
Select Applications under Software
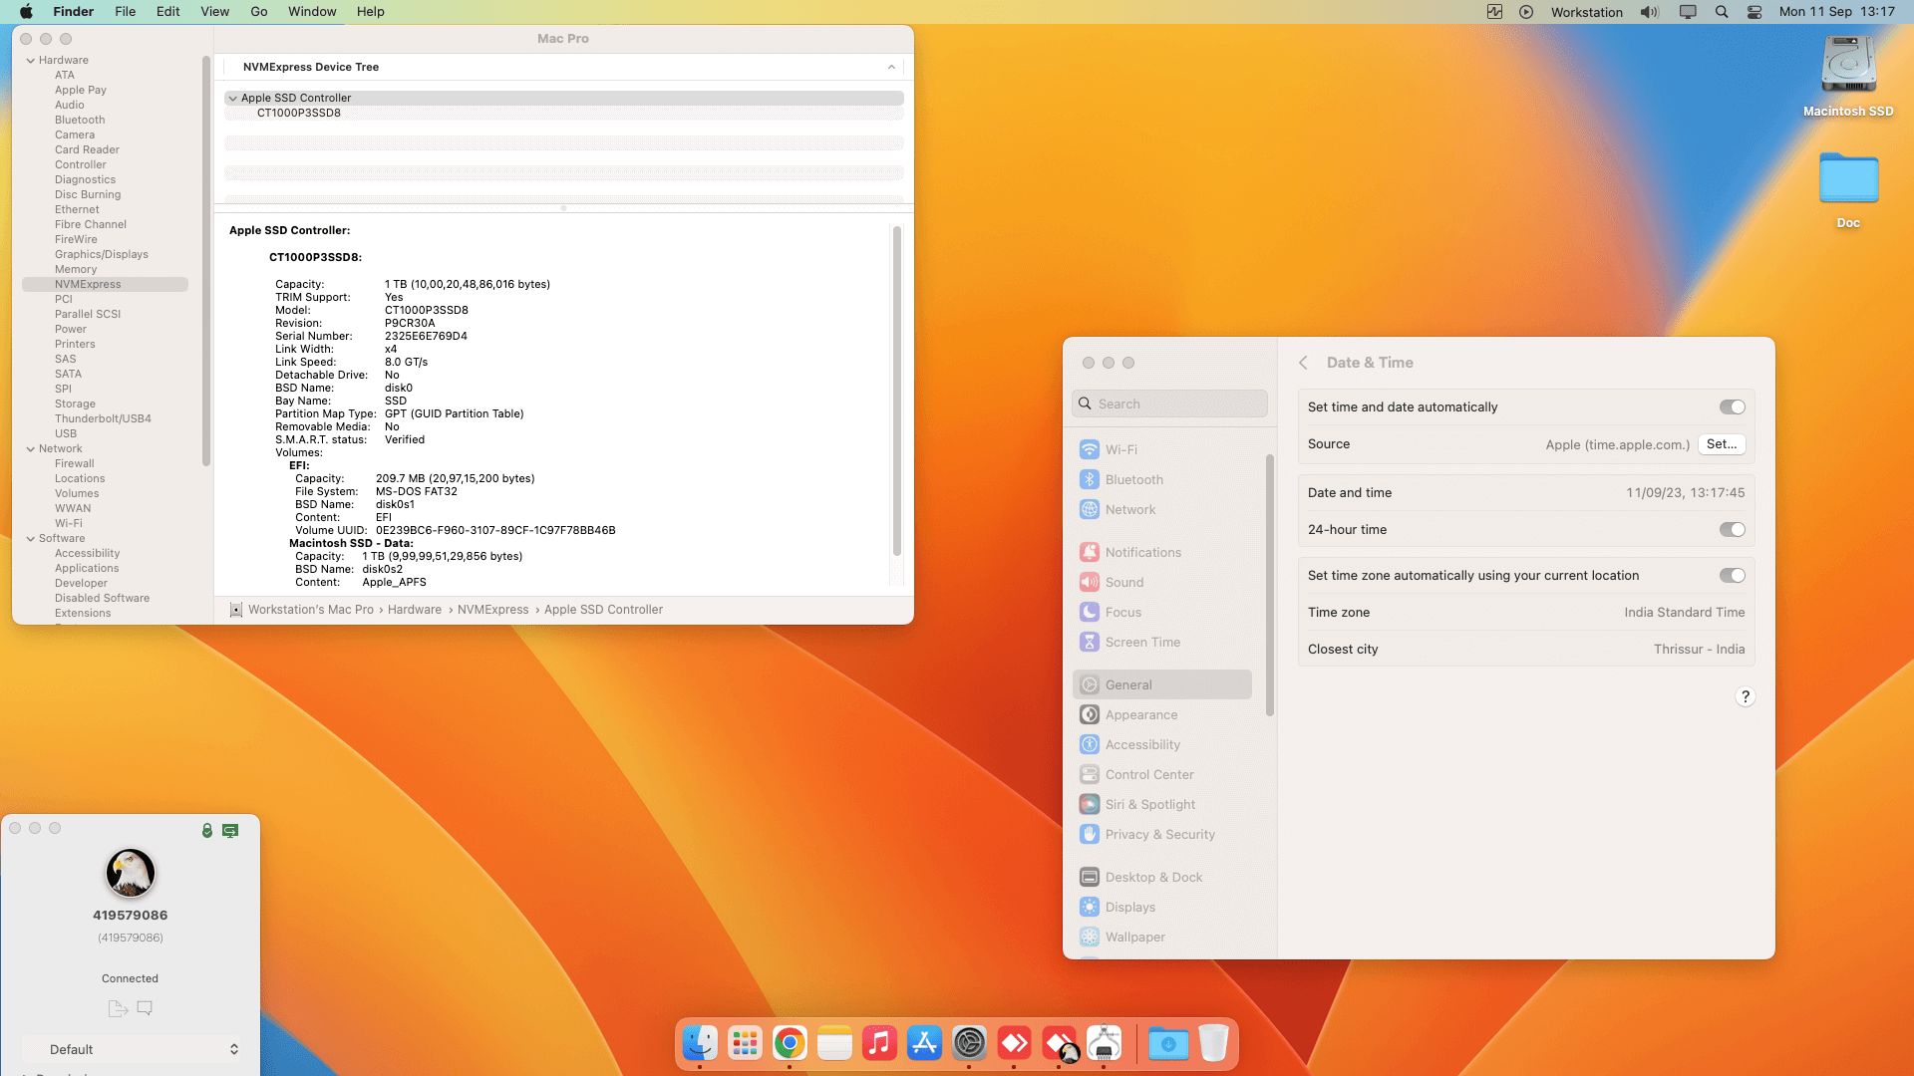87,568
